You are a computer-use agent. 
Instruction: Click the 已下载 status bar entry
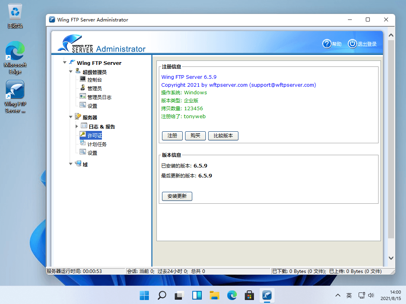299,271
